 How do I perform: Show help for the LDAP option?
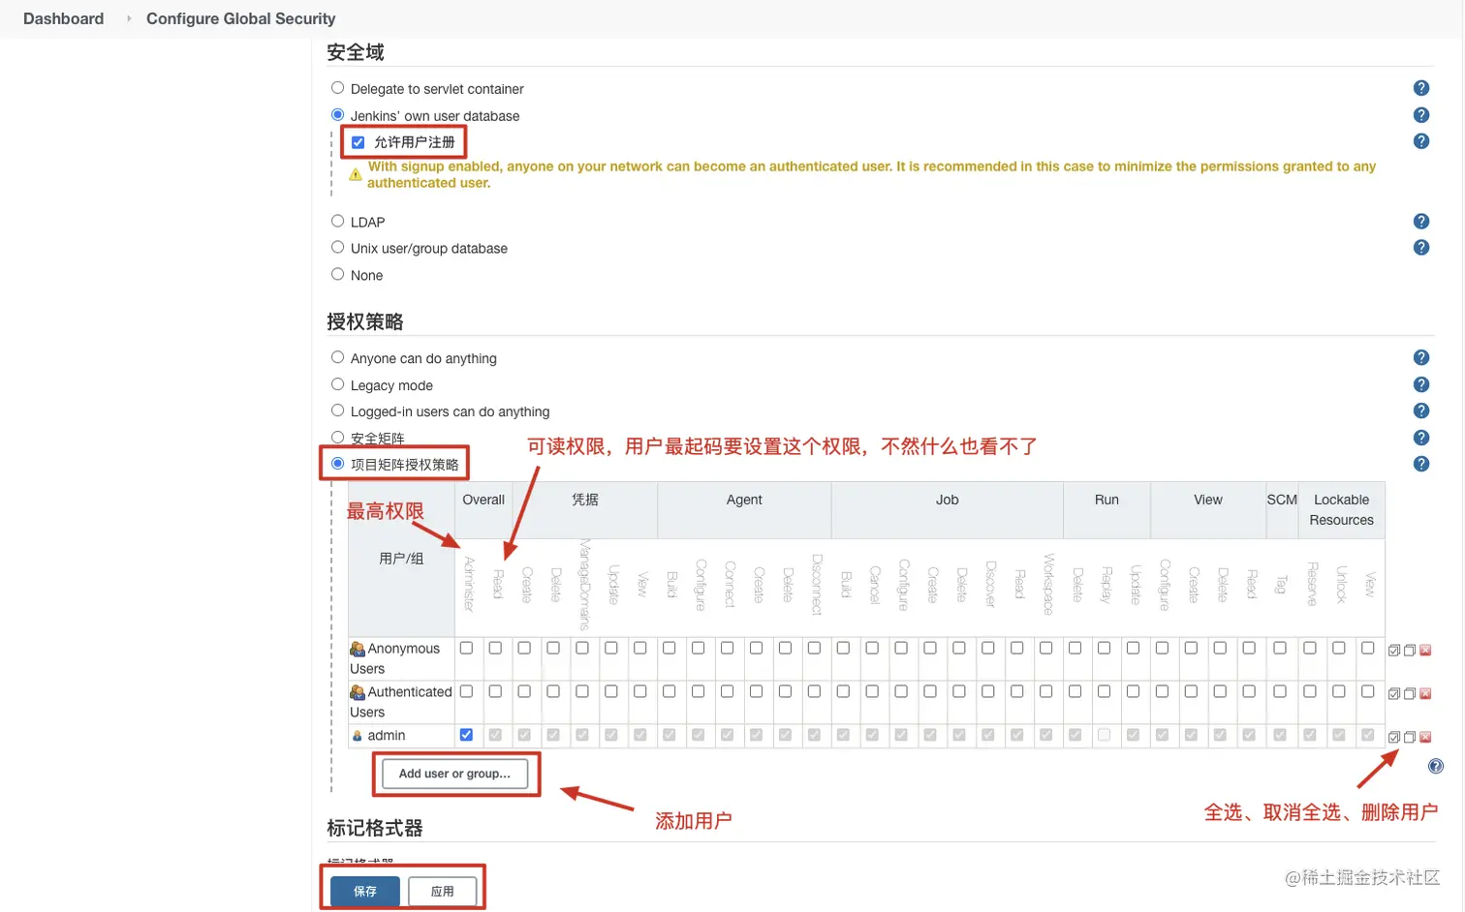[x=1421, y=222]
